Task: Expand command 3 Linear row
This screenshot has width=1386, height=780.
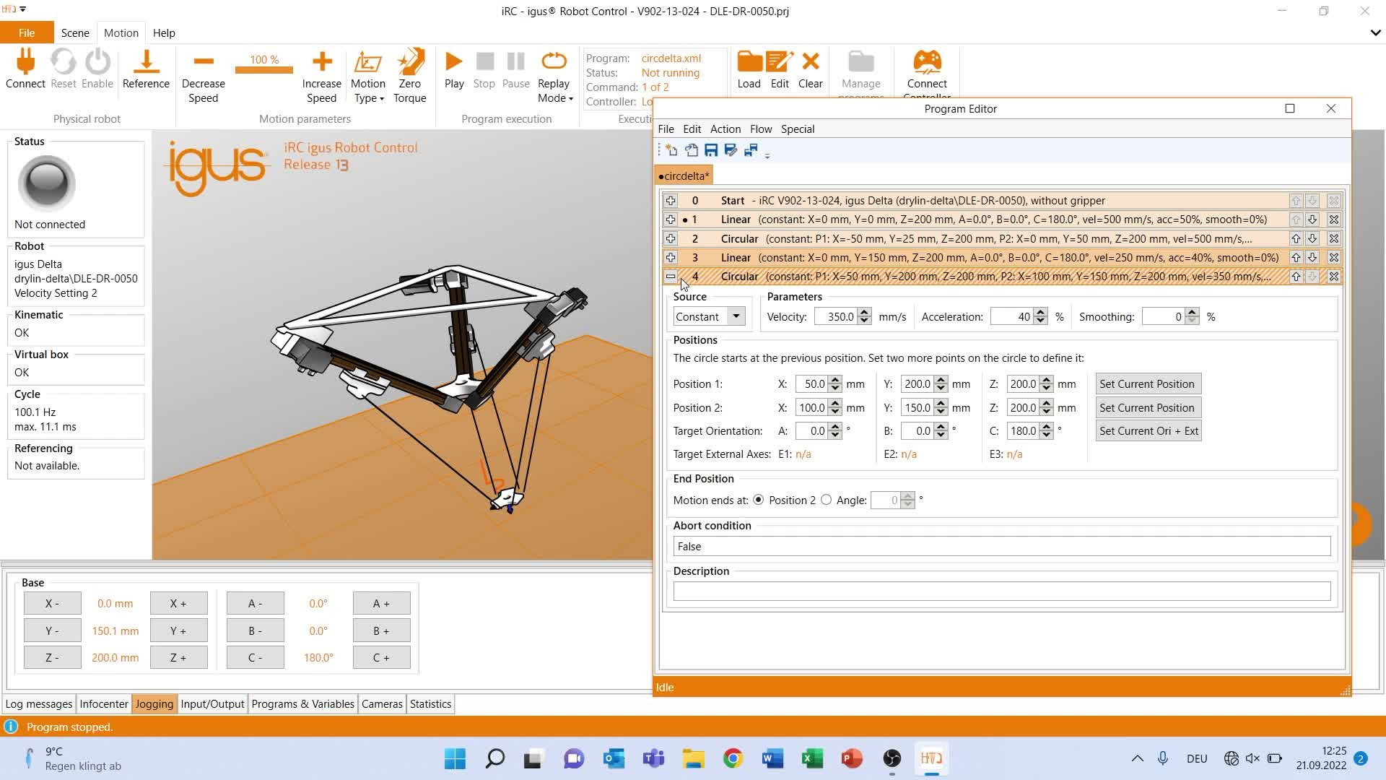Action: click(671, 257)
